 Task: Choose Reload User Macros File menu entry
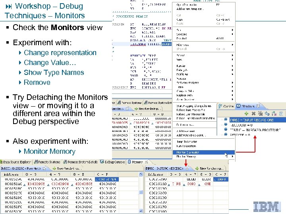point(191,114)
